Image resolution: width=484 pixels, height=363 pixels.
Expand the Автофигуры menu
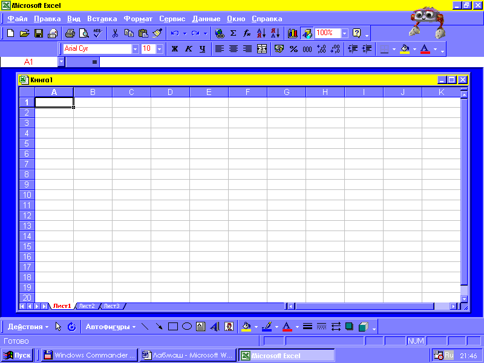coord(111,327)
